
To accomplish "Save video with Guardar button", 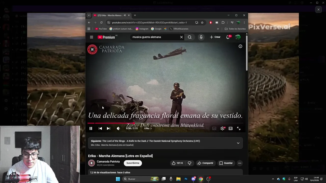I will point(226,163).
